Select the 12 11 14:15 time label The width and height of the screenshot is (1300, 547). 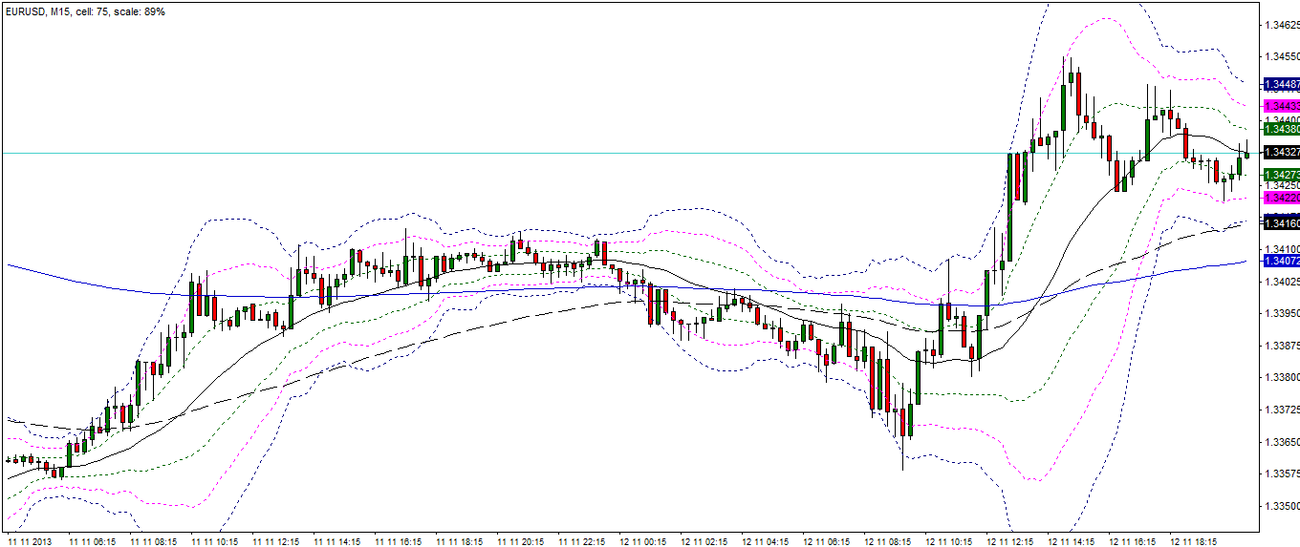click(x=1071, y=540)
